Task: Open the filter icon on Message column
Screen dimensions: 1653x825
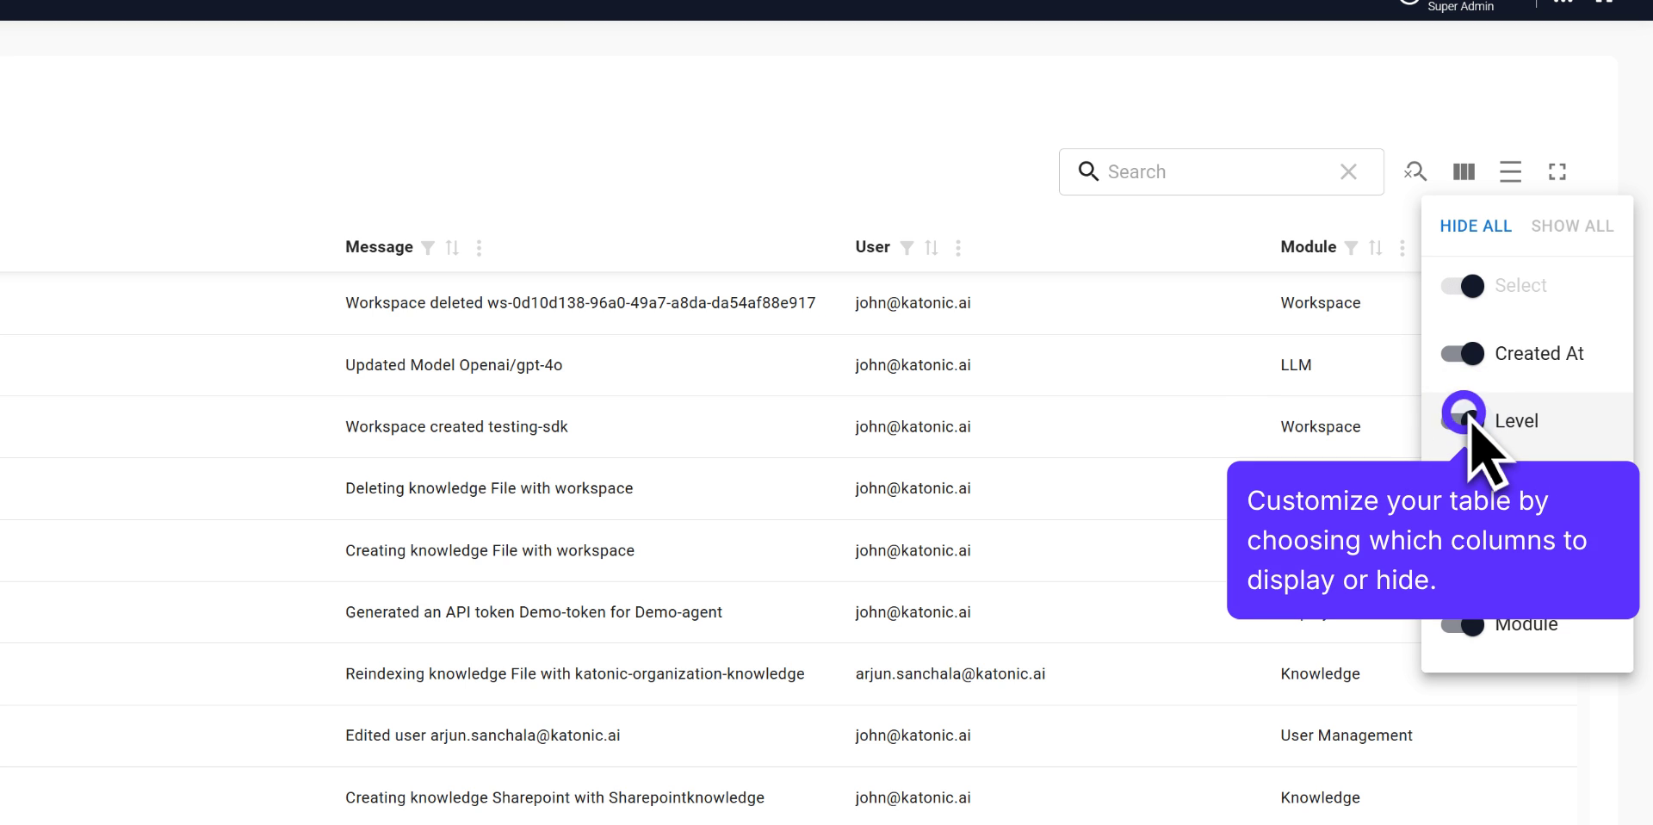Action: tap(428, 248)
